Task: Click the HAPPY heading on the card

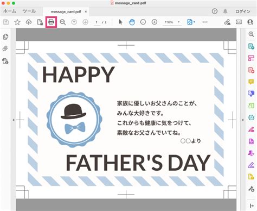Action: pyautogui.click(x=79, y=75)
